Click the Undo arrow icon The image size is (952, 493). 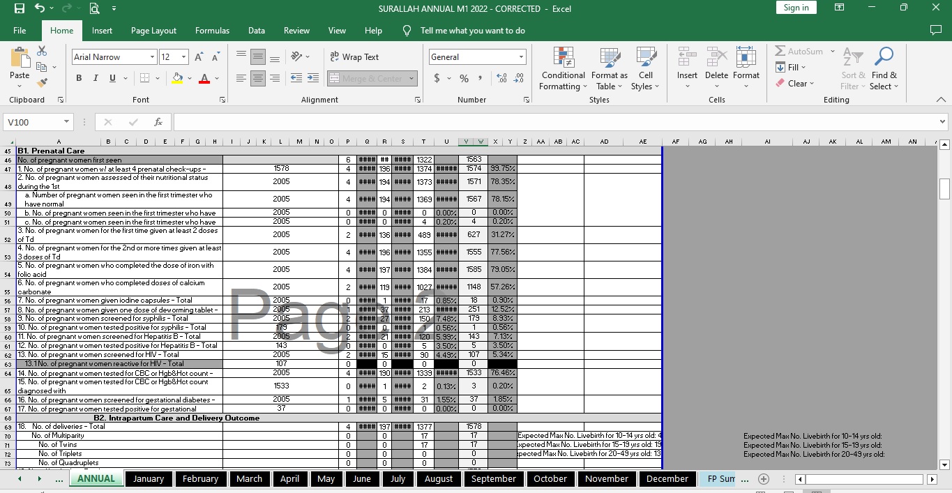pos(40,8)
